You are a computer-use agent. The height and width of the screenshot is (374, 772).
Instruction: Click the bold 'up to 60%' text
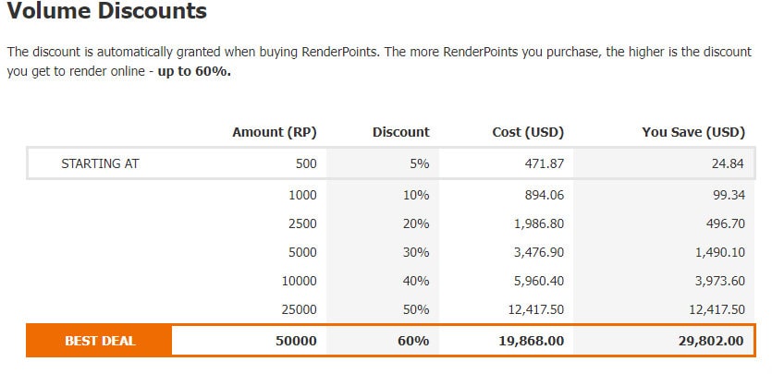tap(194, 72)
